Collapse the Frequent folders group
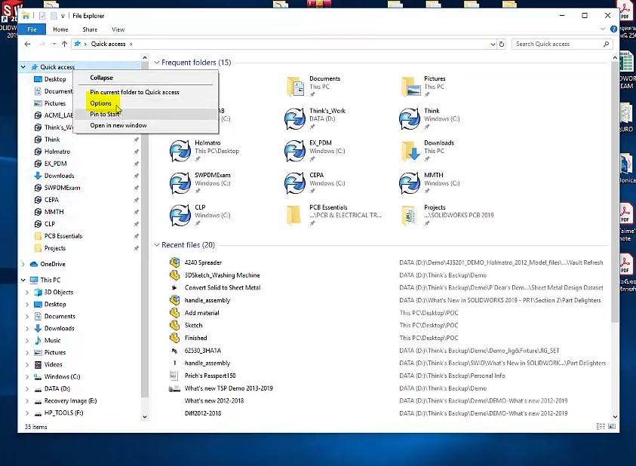Viewport: 636px width, 466px height. point(157,63)
